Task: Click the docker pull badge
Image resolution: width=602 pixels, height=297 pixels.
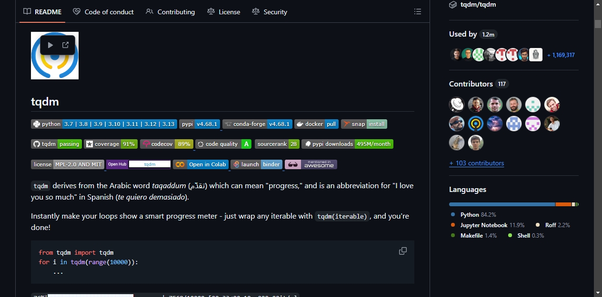Action: (316, 124)
